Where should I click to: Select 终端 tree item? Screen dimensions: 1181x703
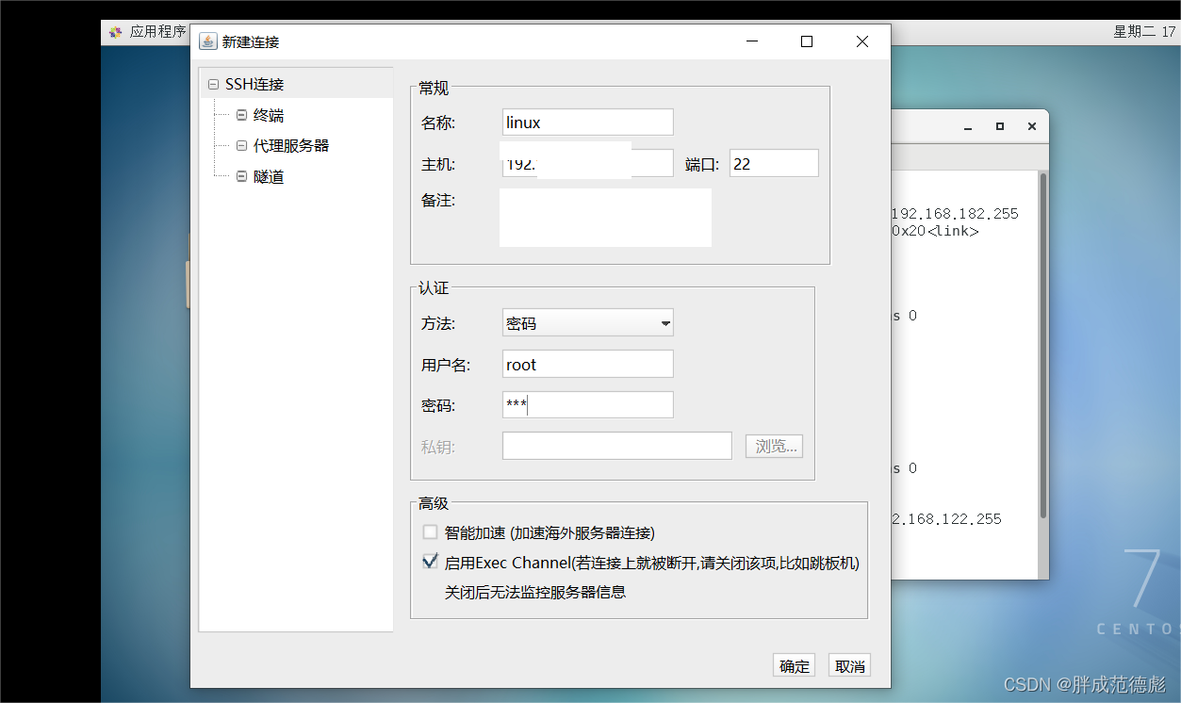tap(269, 115)
